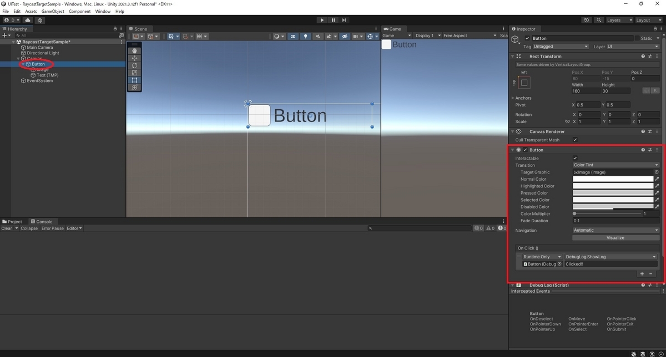Open the Tag dropdown showing Untagged
The image size is (666, 357).
[561, 47]
